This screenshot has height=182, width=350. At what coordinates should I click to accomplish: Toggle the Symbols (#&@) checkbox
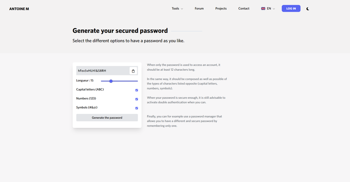click(137, 108)
